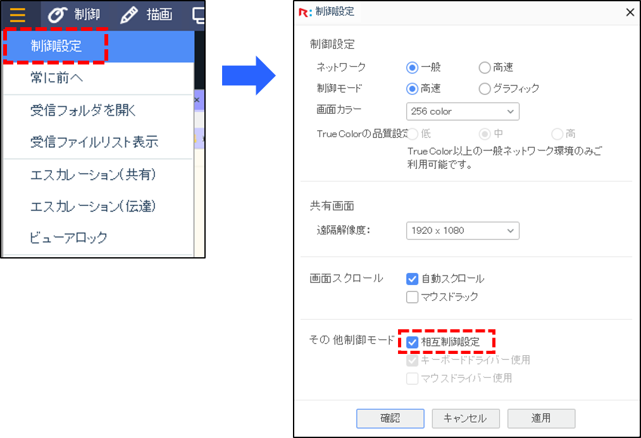The image size is (641, 438).
Task: Click the 制御 toolbar button
Action: pyautogui.click(x=73, y=15)
